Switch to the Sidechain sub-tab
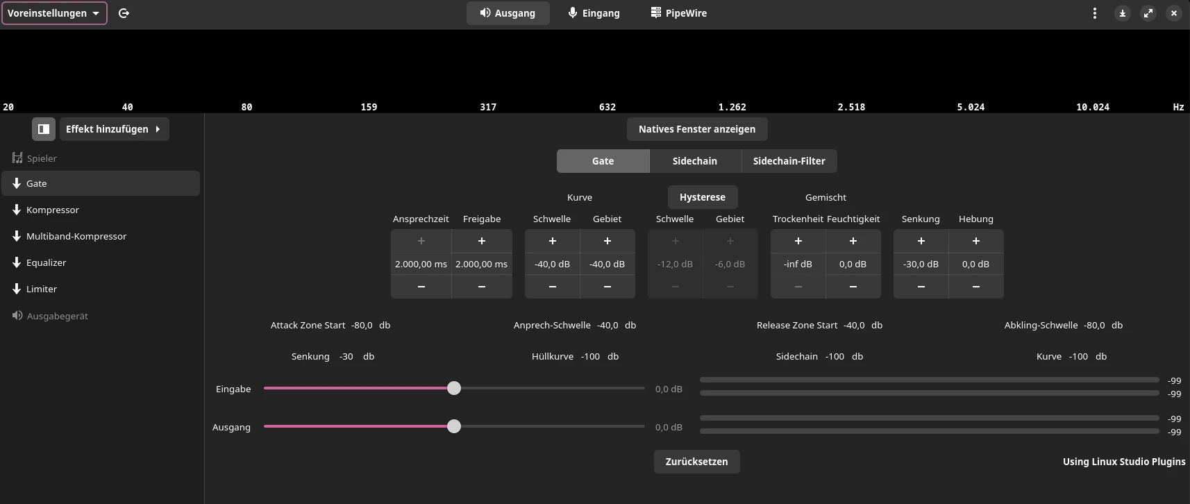 (x=695, y=161)
